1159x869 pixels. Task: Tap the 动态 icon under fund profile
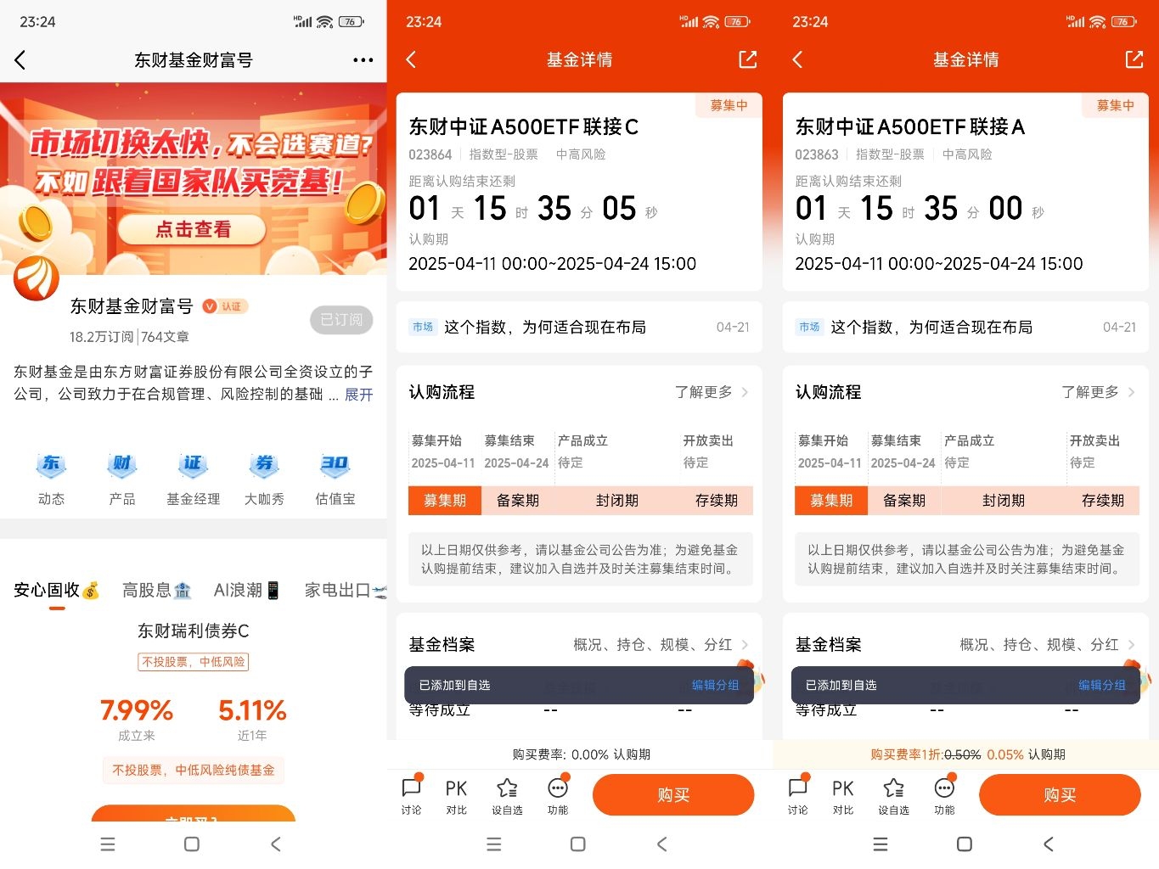51,479
